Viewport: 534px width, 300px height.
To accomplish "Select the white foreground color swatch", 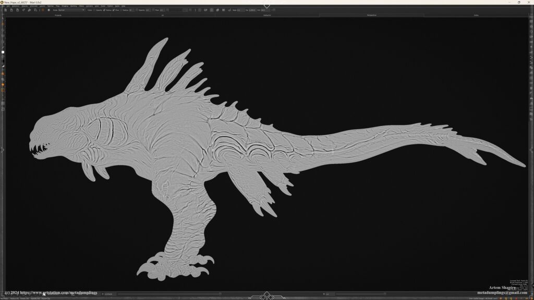I will (3, 52).
